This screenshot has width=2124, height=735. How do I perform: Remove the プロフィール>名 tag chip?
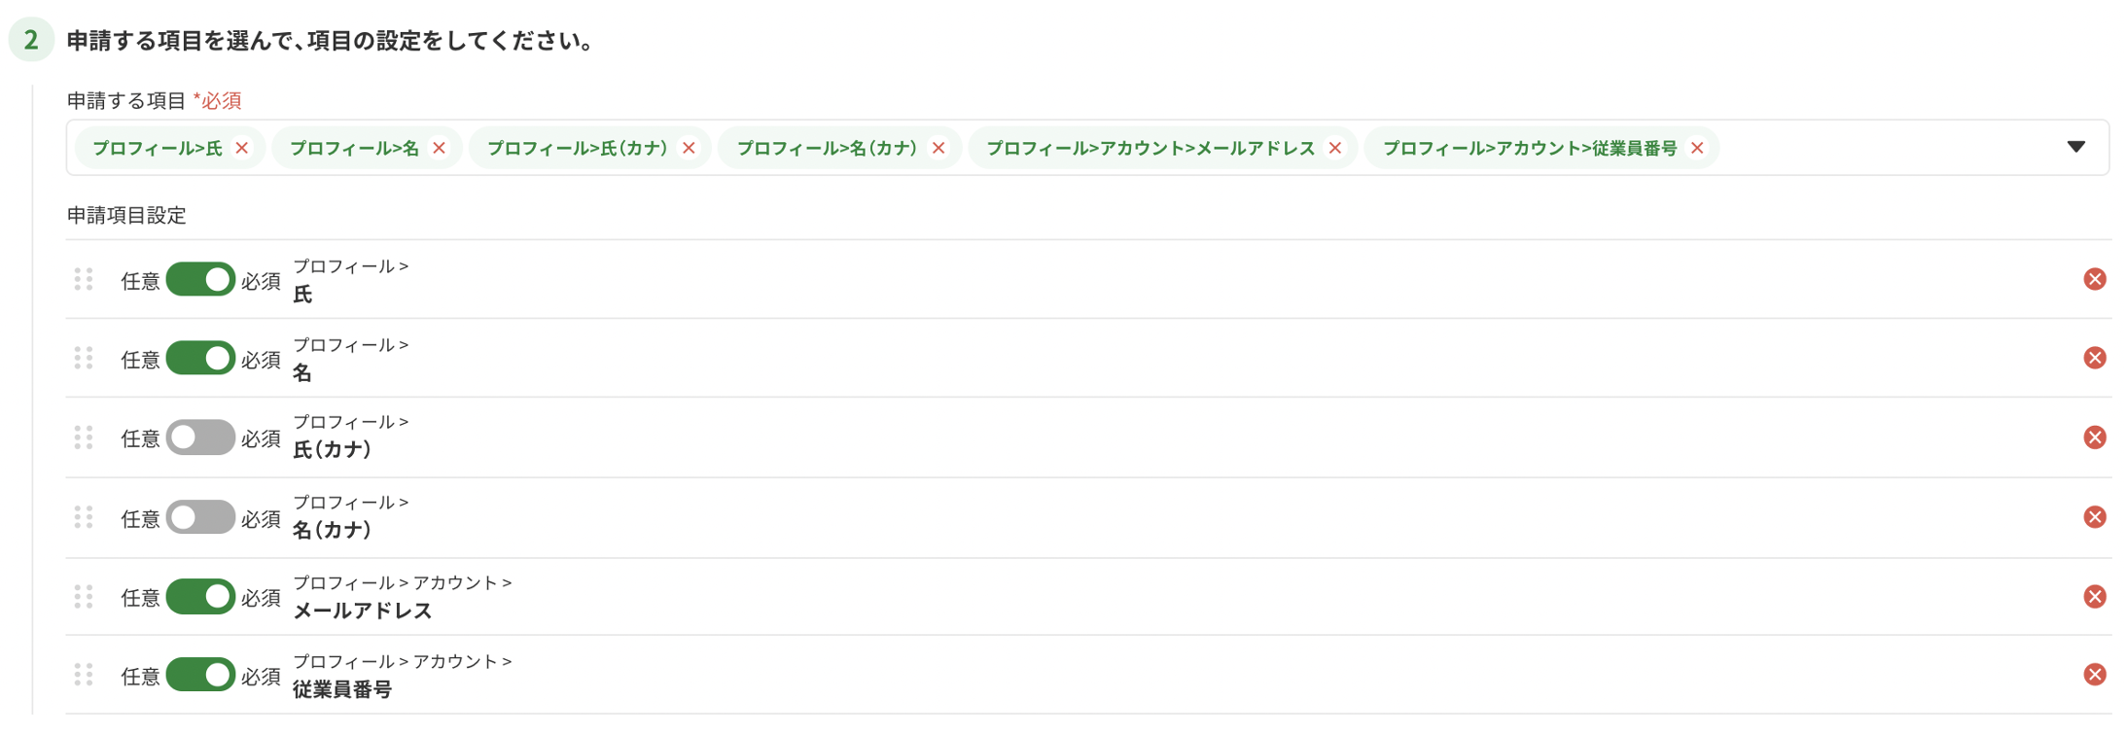click(x=440, y=148)
